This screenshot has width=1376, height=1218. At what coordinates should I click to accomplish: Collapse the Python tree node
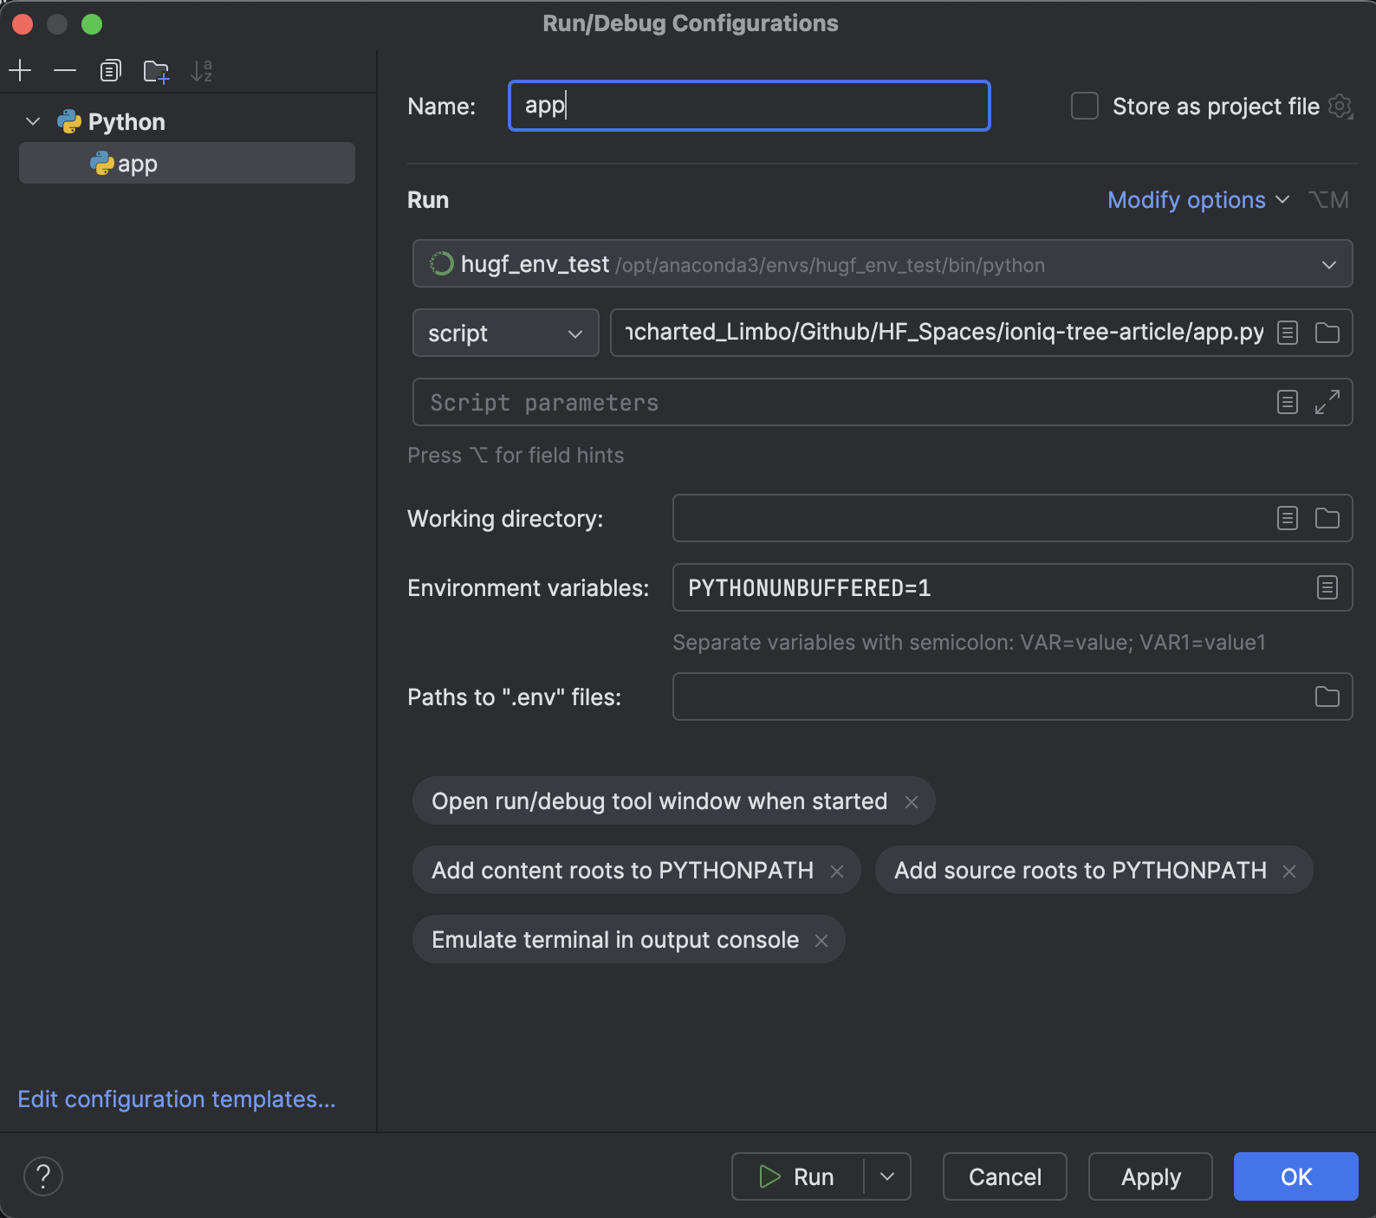(x=33, y=122)
